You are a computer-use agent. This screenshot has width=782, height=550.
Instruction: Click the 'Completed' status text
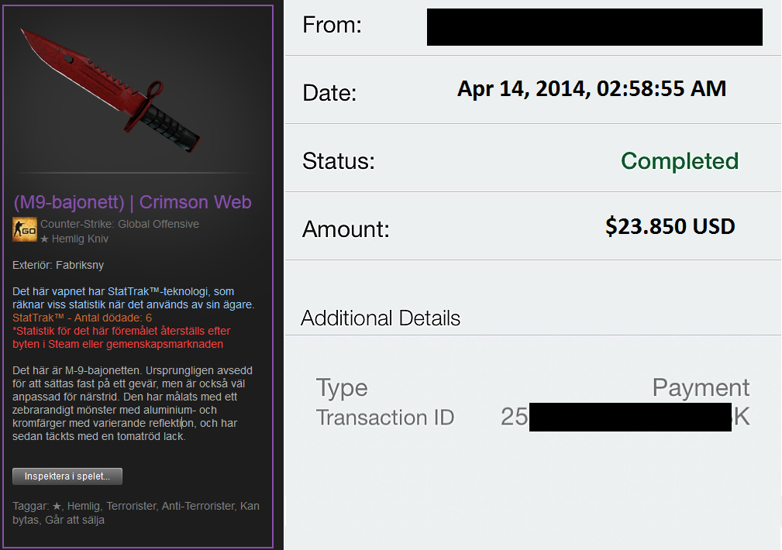coord(680,161)
